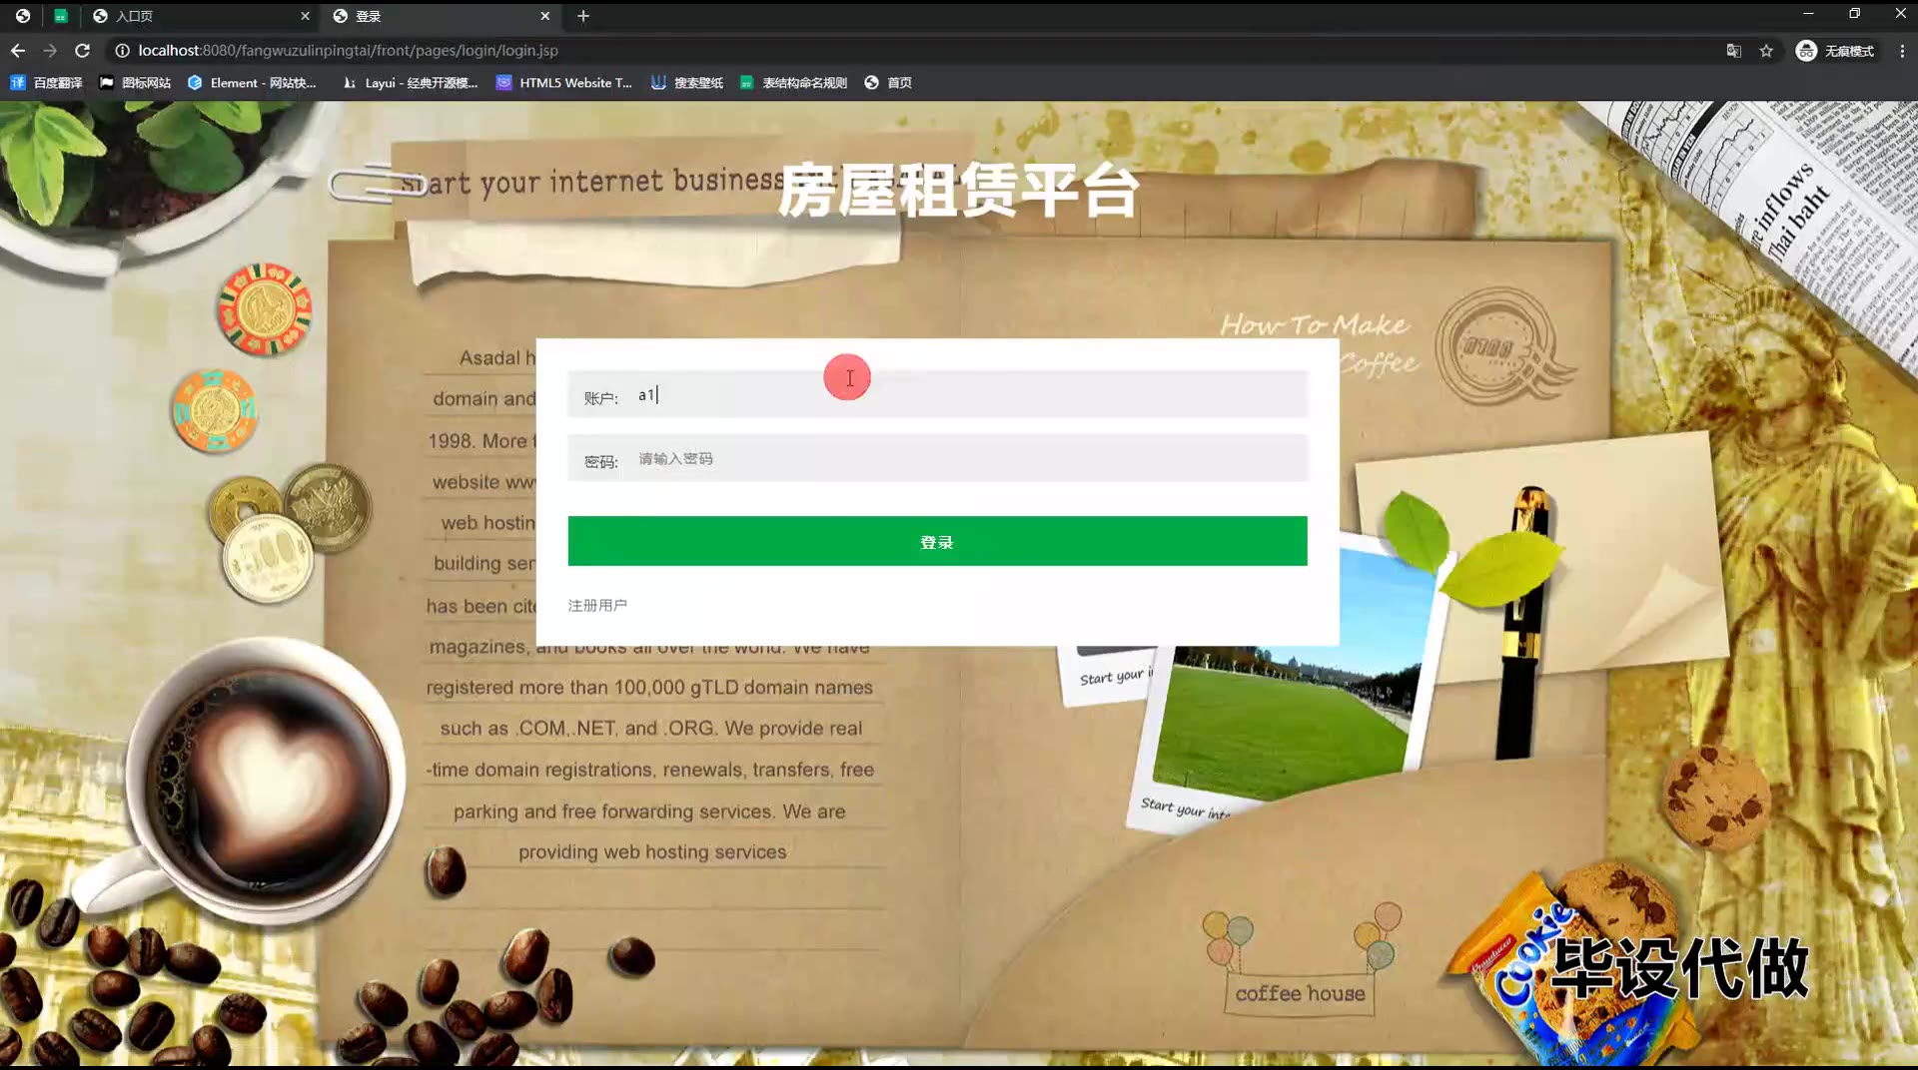Focus the 密码 password input field
This screenshot has width=1918, height=1070.
(x=937, y=458)
